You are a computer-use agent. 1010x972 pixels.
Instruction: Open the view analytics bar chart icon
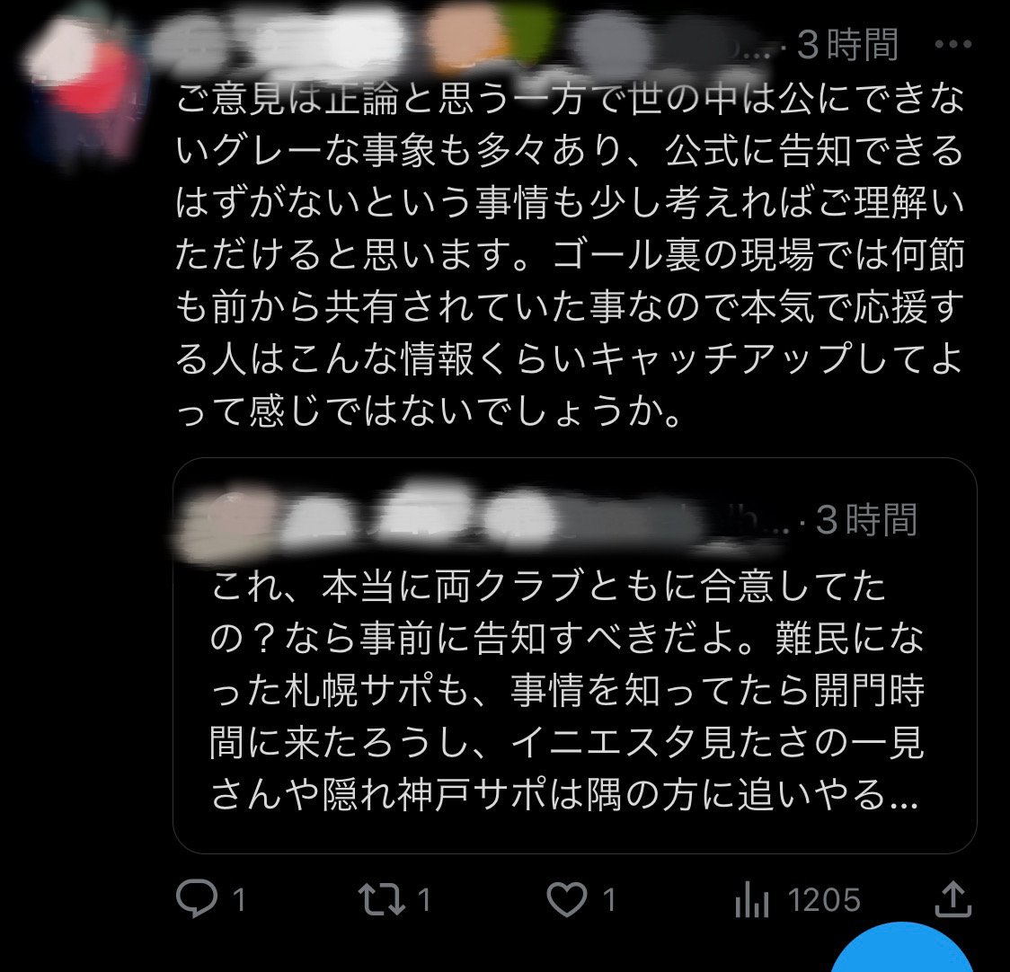point(752,898)
